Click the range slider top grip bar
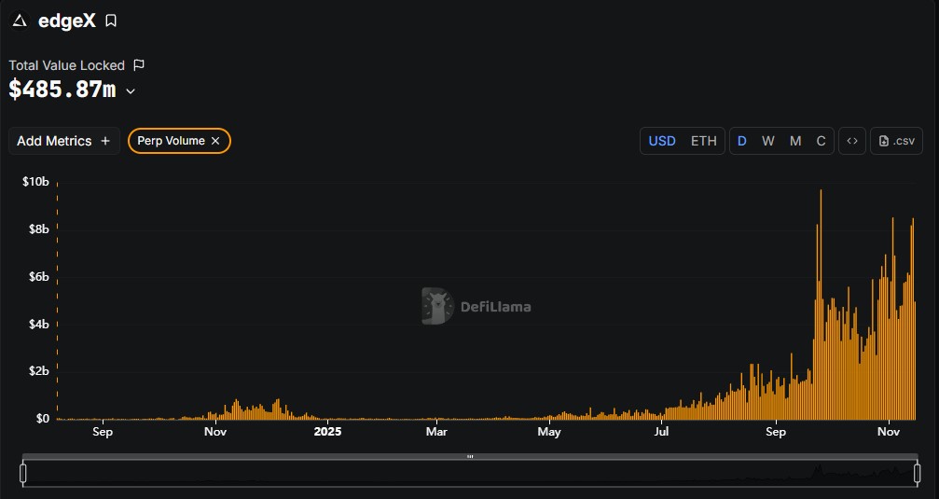 click(470, 456)
